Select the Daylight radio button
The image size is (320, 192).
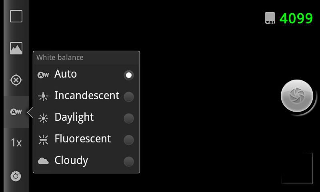pyautogui.click(x=128, y=118)
